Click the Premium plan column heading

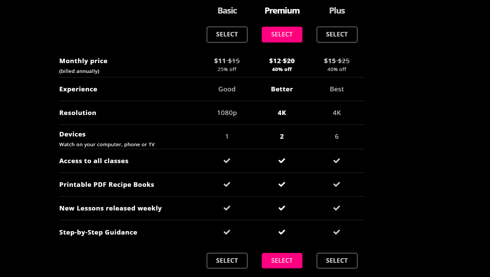coord(282,11)
